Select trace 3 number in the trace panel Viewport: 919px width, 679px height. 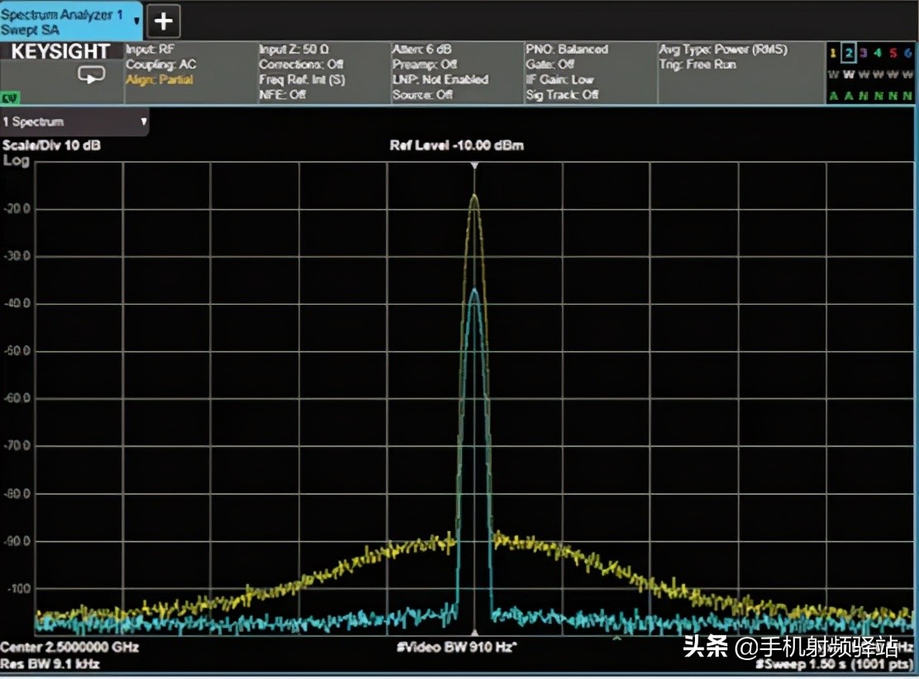click(x=863, y=54)
